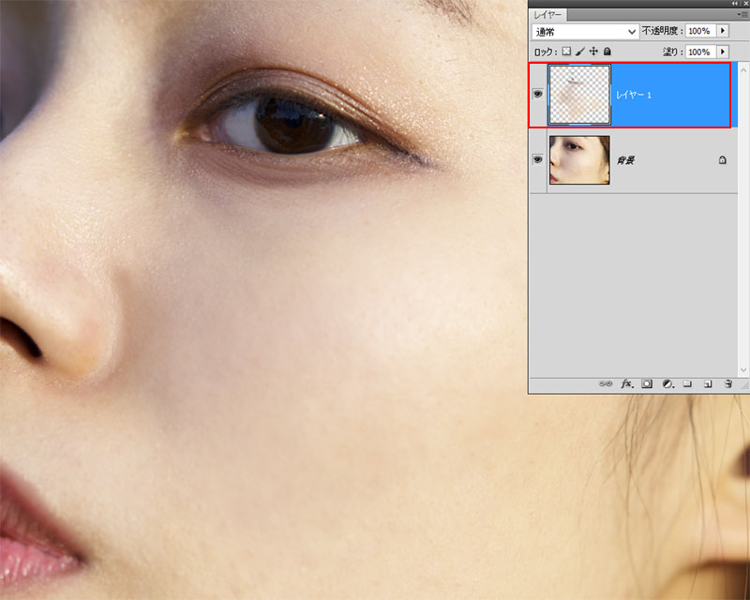750x600 pixels.
Task: Add a layer mask
Action: coord(647,383)
